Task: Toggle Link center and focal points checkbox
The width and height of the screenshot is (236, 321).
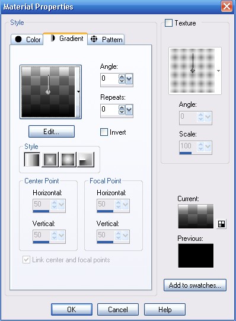Action: [26, 259]
